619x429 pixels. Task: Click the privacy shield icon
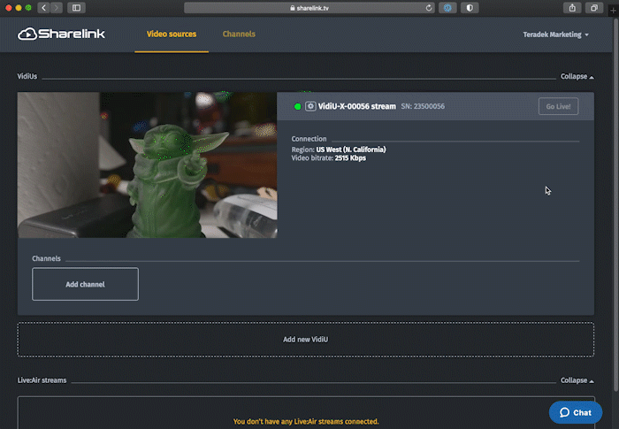[x=469, y=8]
